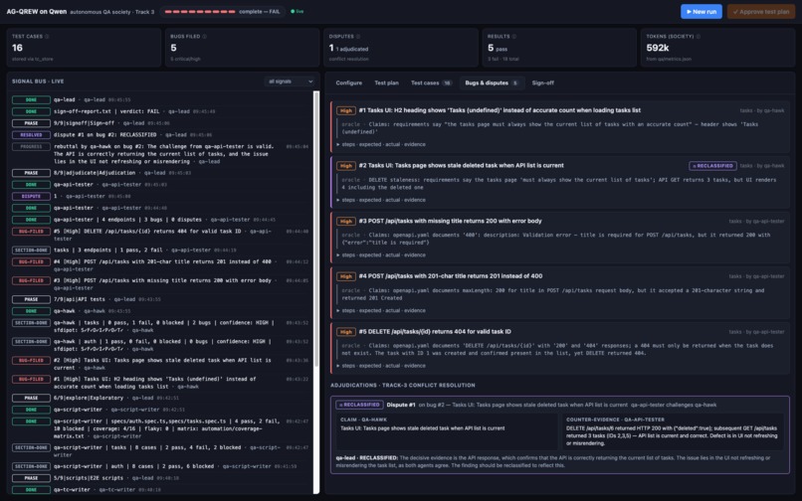This screenshot has width=802, height=501.
Task: Click the 'AG-QREW on Qwen' title
Action: (x=36, y=11)
